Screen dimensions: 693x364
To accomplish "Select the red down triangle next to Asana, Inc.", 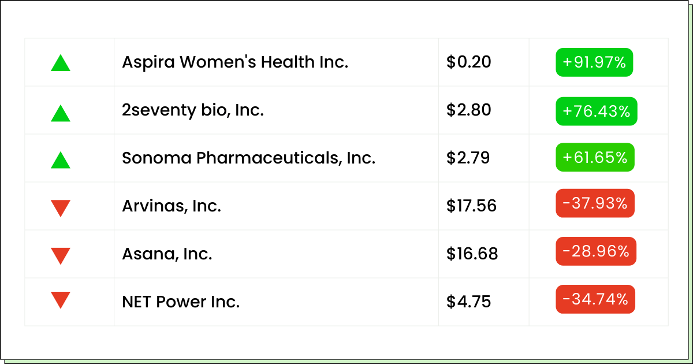I will [61, 255].
